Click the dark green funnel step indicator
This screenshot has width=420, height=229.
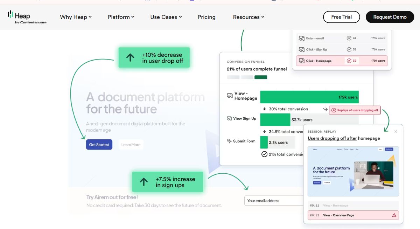[x=261, y=77]
